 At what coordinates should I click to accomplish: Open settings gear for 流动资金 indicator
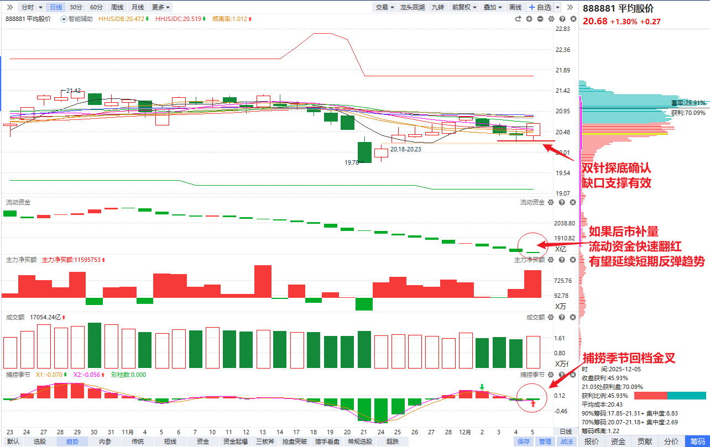pos(551,203)
